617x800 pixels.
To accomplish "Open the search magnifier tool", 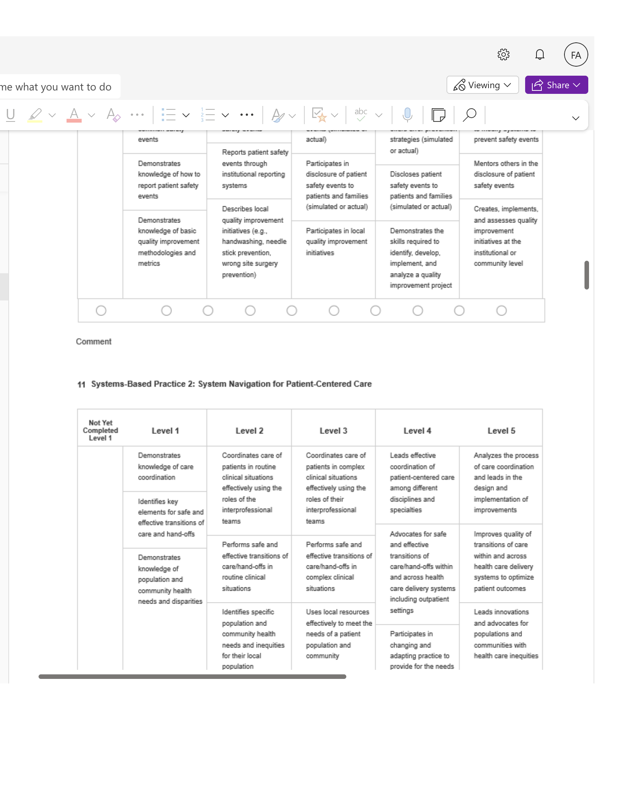I will [469, 115].
